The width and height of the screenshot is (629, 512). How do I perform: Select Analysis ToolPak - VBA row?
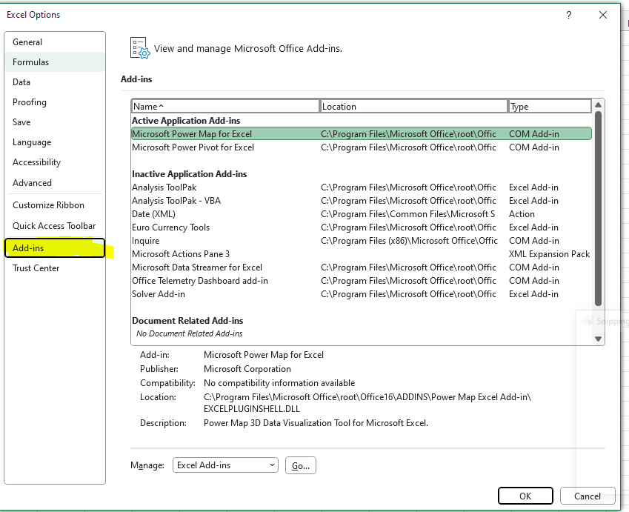pos(362,201)
